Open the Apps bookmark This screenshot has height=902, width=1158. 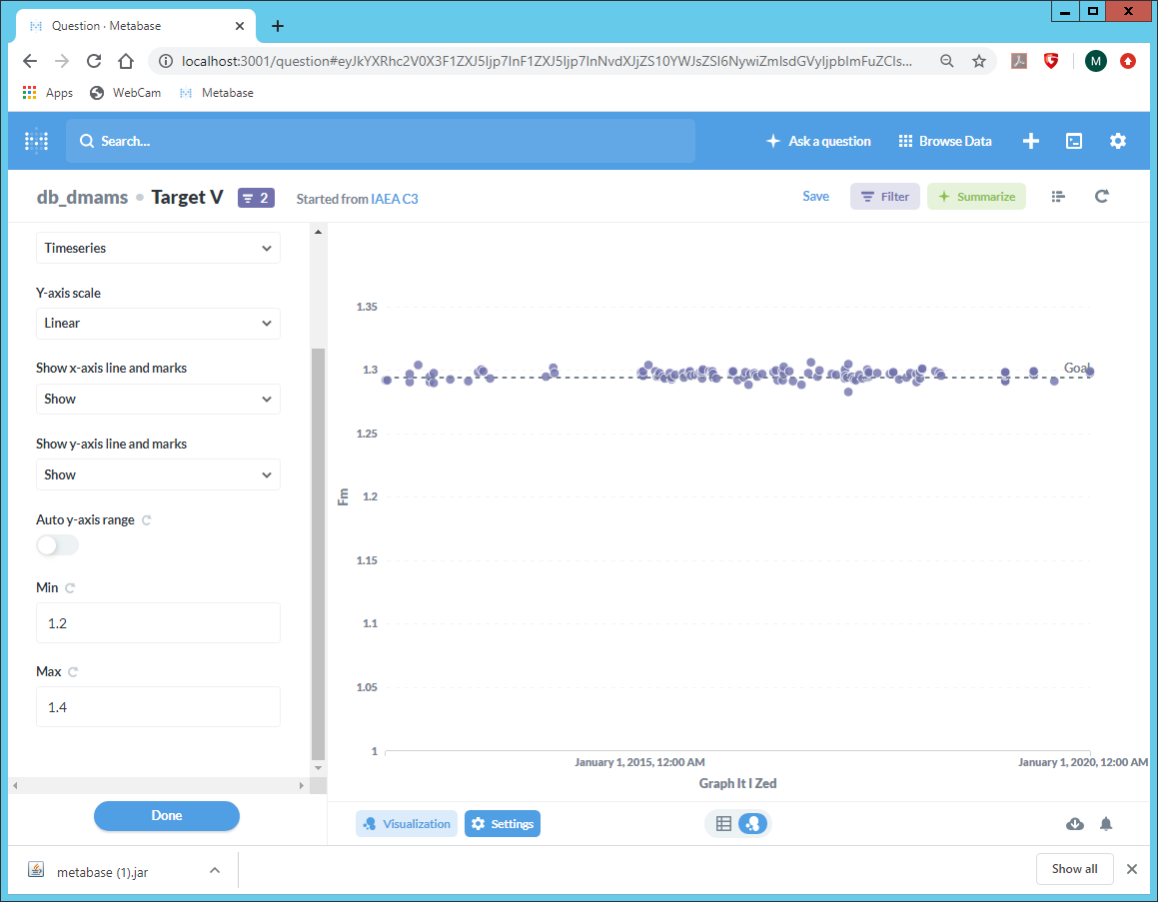[48, 93]
